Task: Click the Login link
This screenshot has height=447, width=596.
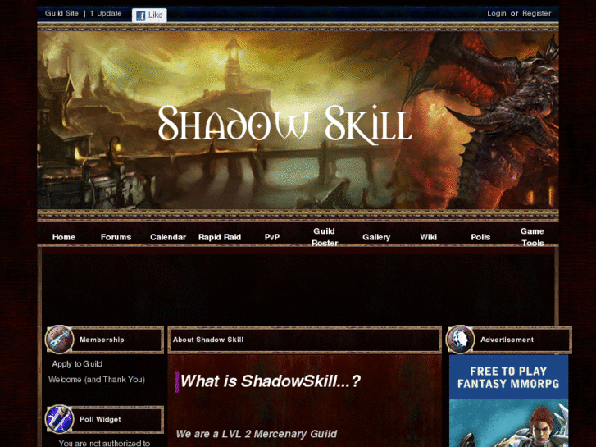Action: point(497,13)
